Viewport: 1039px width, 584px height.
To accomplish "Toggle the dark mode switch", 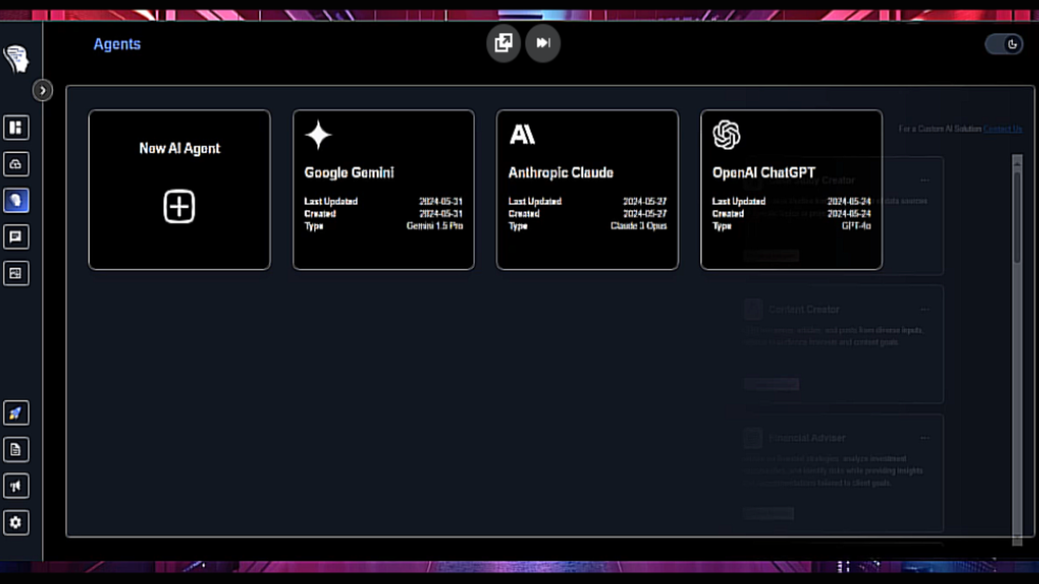I will click(x=1005, y=44).
